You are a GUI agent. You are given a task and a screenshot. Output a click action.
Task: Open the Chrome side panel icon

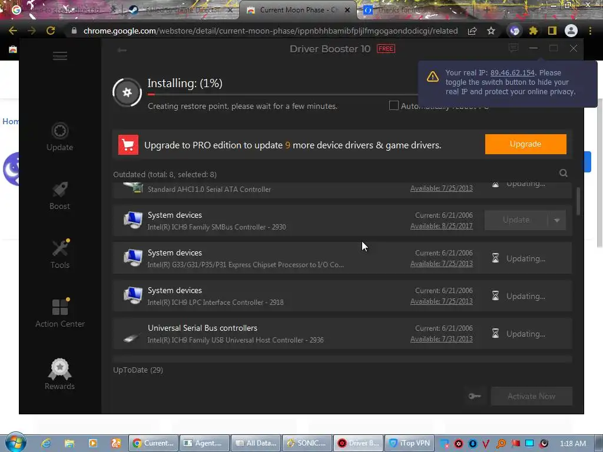tap(552, 31)
